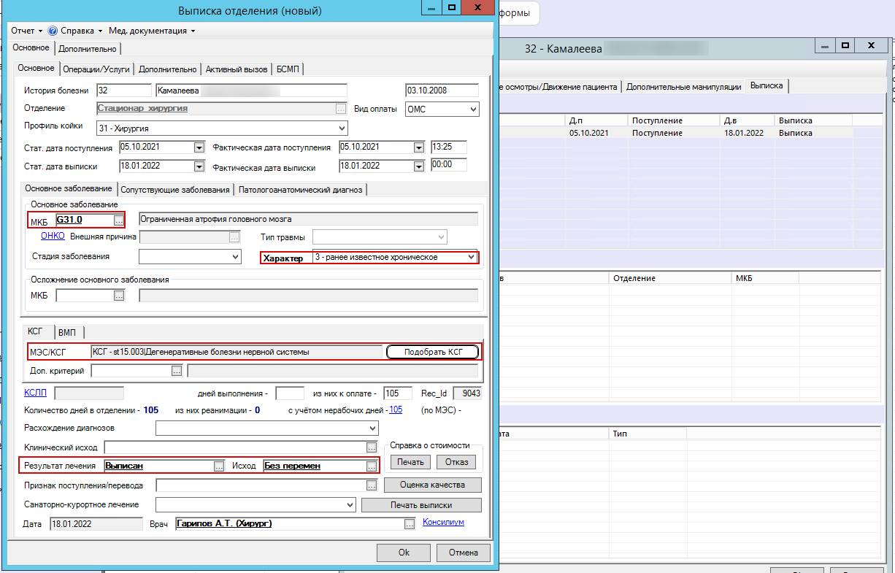Switch to the Операции/Услуги tab
Image resolution: width=895 pixels, height=573 pixels.
pyautogui.click(x=96, y=69)
